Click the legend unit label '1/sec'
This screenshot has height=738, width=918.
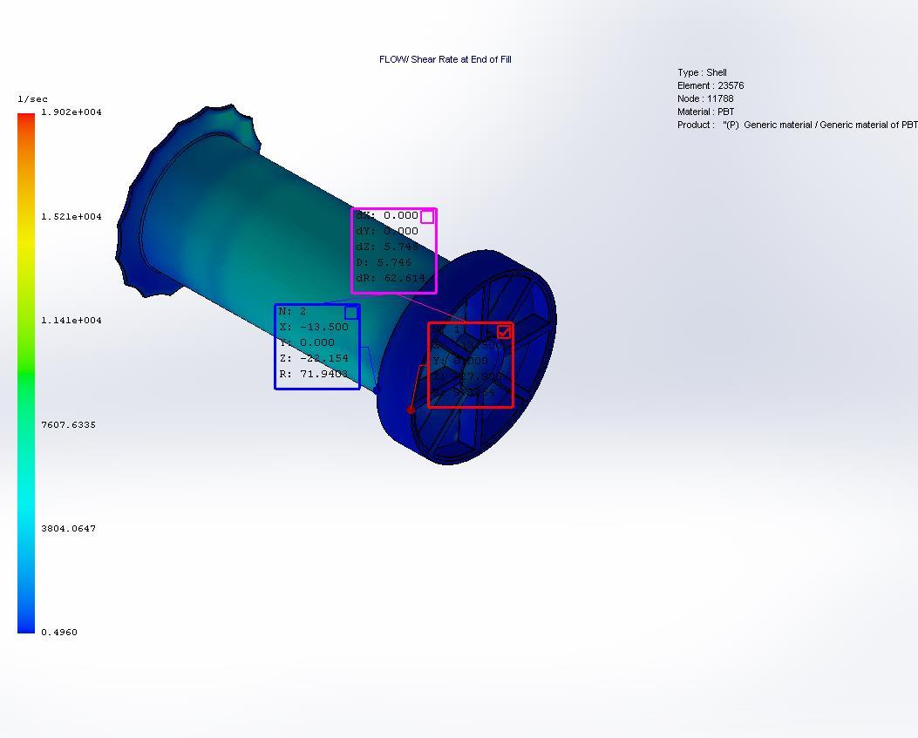pyautogui.click(x=33, y=99)
